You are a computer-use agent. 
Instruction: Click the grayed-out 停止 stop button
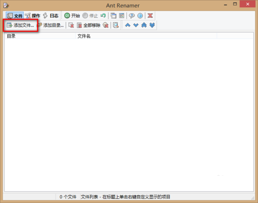pos(90,16)
